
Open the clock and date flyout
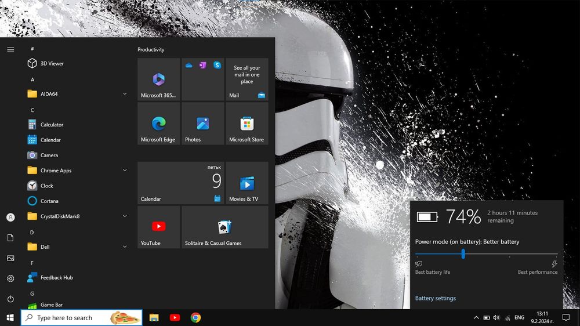pos(542,317)
